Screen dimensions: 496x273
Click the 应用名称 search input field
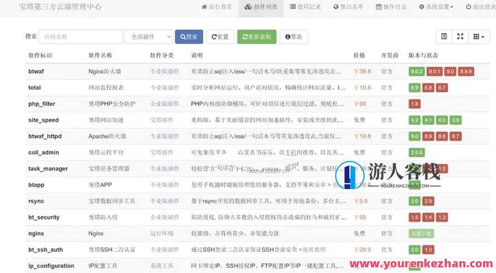tap(80, 37)
